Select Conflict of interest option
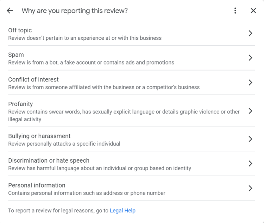The image size is (264, 223). tap(33, 80)
